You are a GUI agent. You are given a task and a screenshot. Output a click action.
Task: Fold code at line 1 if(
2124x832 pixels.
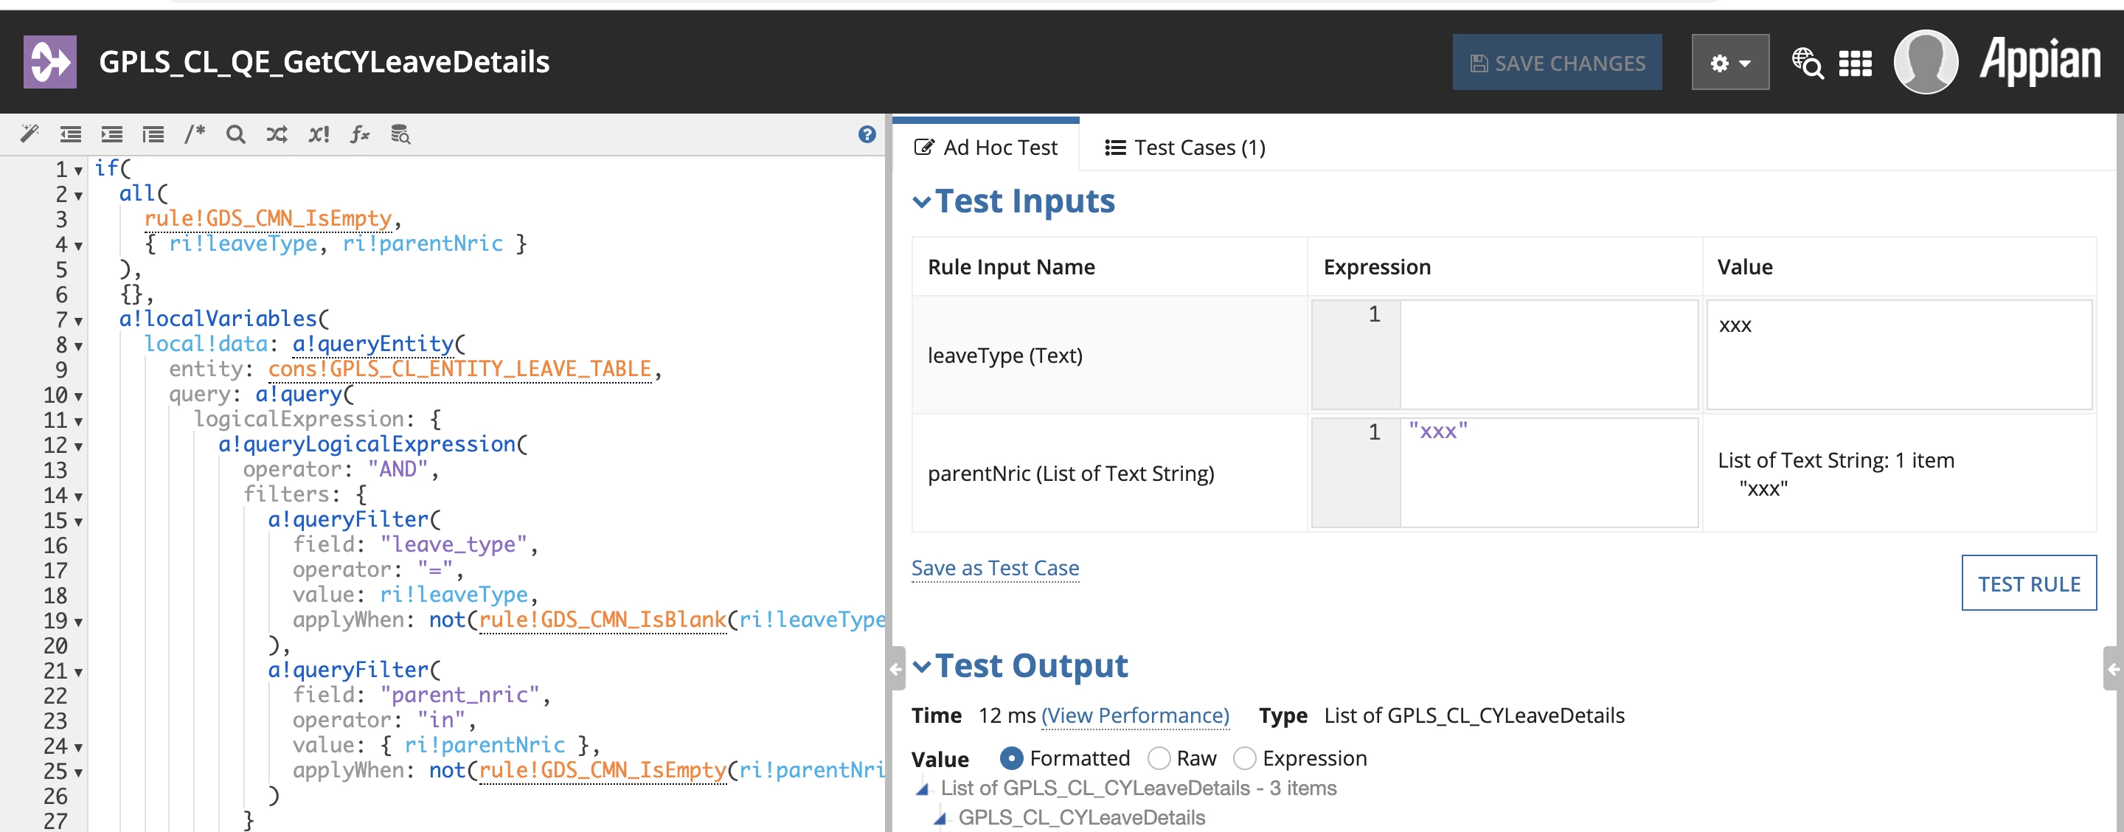coord(78,170)
